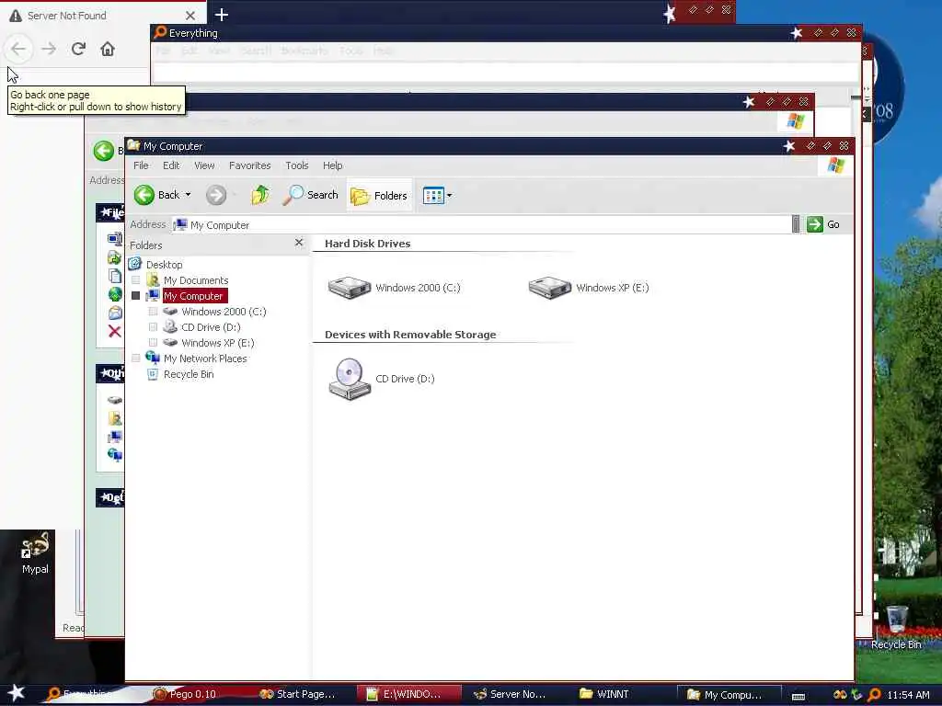Open the Back button history dropdown arrow

[x=188, y=195]
